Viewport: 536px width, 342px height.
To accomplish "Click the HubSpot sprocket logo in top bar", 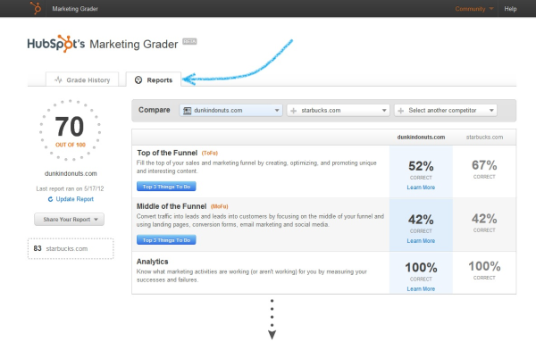I will tap(35, 8).
